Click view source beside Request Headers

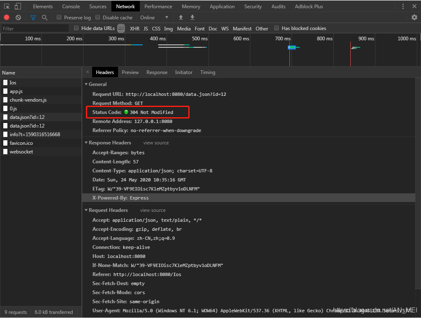[x=153, y=210]
